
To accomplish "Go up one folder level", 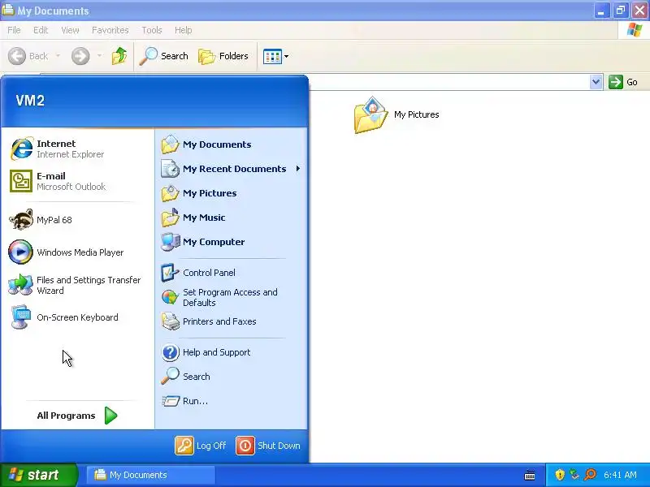I will (x=119, y=56).
